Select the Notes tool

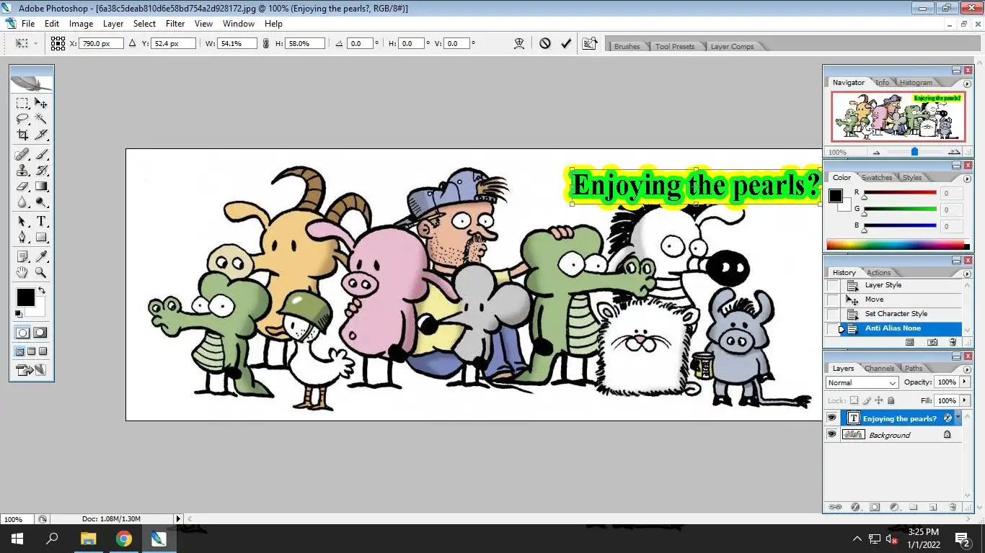point(22,256)
